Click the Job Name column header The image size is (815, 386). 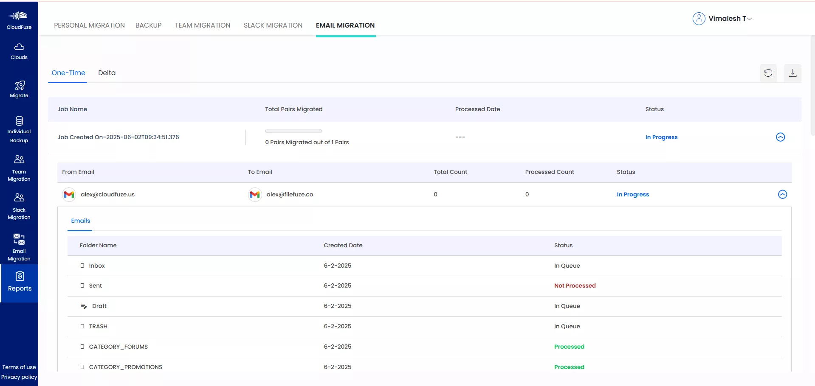tap(72, 109)
